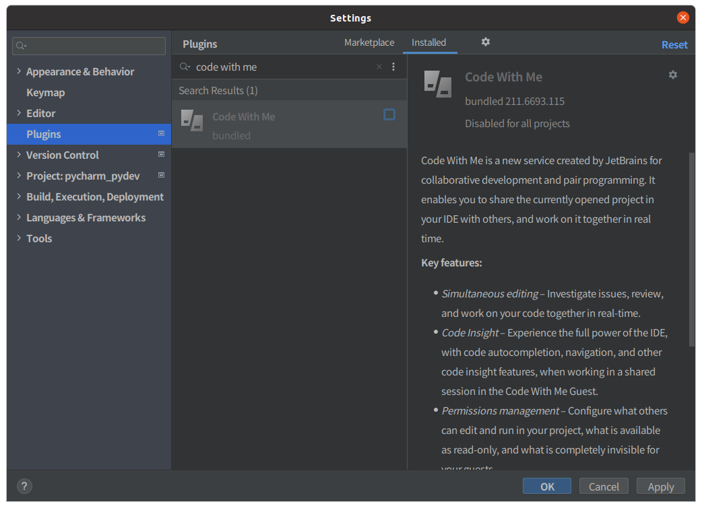Click 'bundled 211.6693.115' version text
702x508 pixels.
(x=515, y=102)
